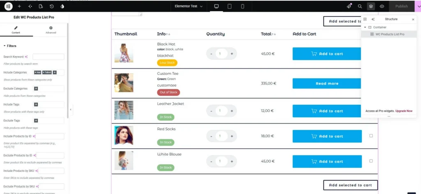This screenshot has width=421, height=194.
Task: Collapse the left editor panel handle
Action: [71, 109]
